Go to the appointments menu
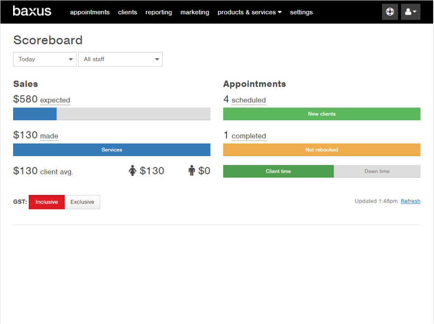 90,12
